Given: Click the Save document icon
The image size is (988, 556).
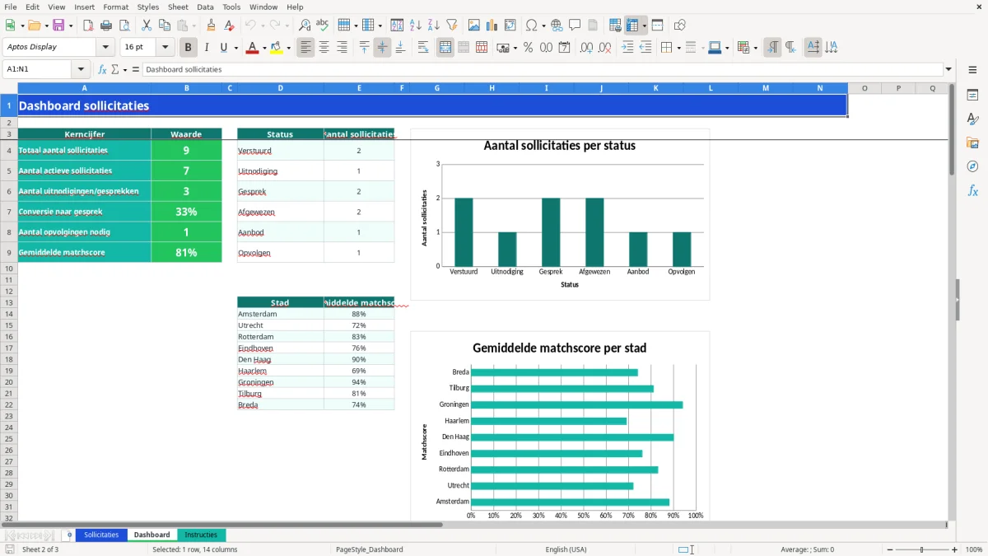Looking at the screenshot, I should pos(58,26).
